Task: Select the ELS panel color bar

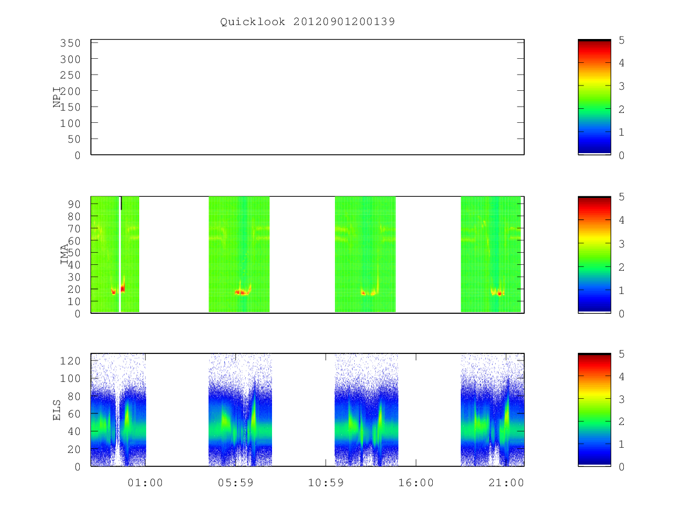Action: point(594,409)
